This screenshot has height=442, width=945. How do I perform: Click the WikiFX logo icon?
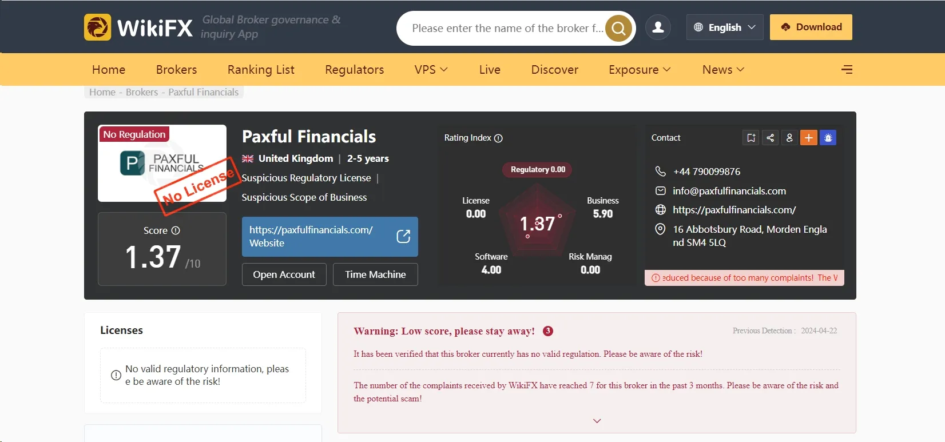[97, 27]
